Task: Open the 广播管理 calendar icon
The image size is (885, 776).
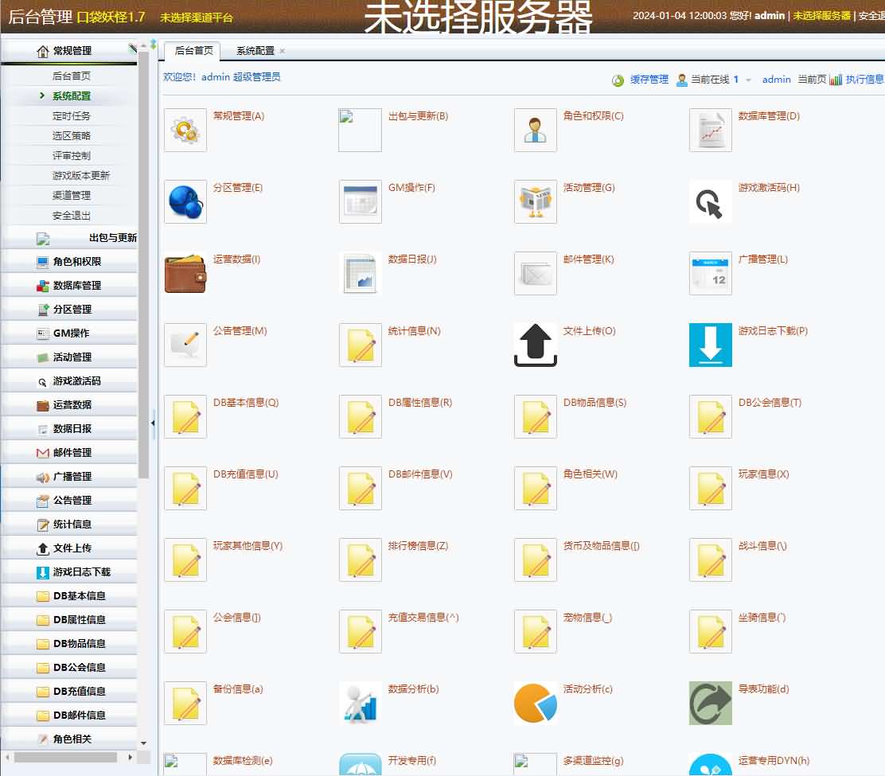Action: pos(710,273)
